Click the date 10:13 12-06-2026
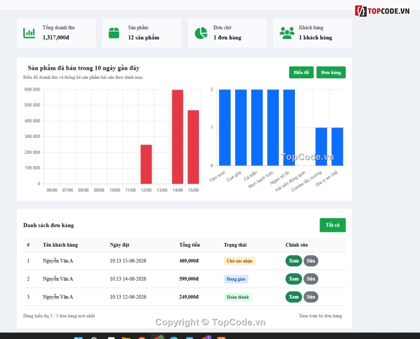This screenshot has width=420, height=339. pyautogui.click(x=128, y=297)
